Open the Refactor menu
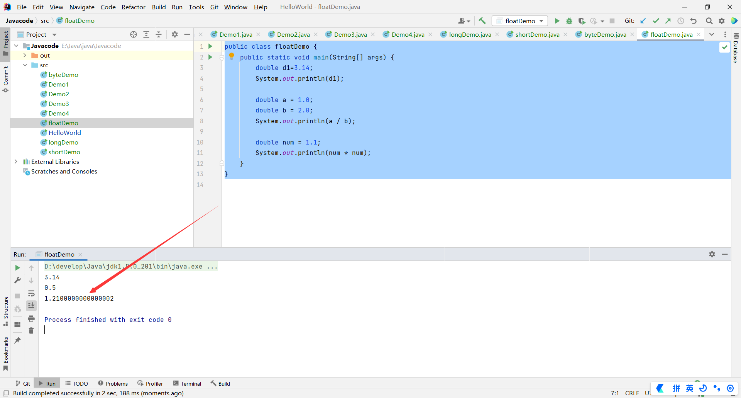Viewport: 741px width, 398px height. 134,7
